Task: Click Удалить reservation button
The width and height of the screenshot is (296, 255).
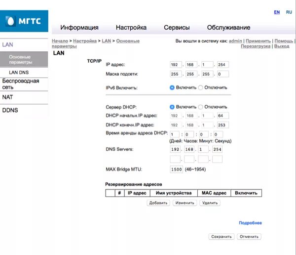Action: 210,203
